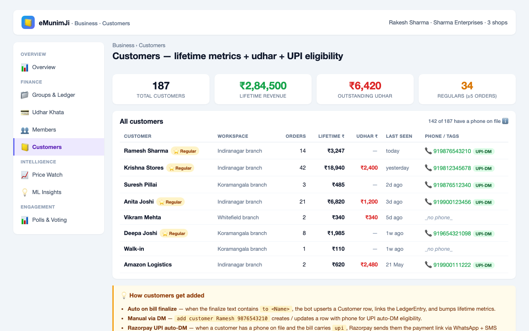This screenshot has width=529, height=331.
Task: Click phone number 919654321098
Action: (x=452, y=233)
